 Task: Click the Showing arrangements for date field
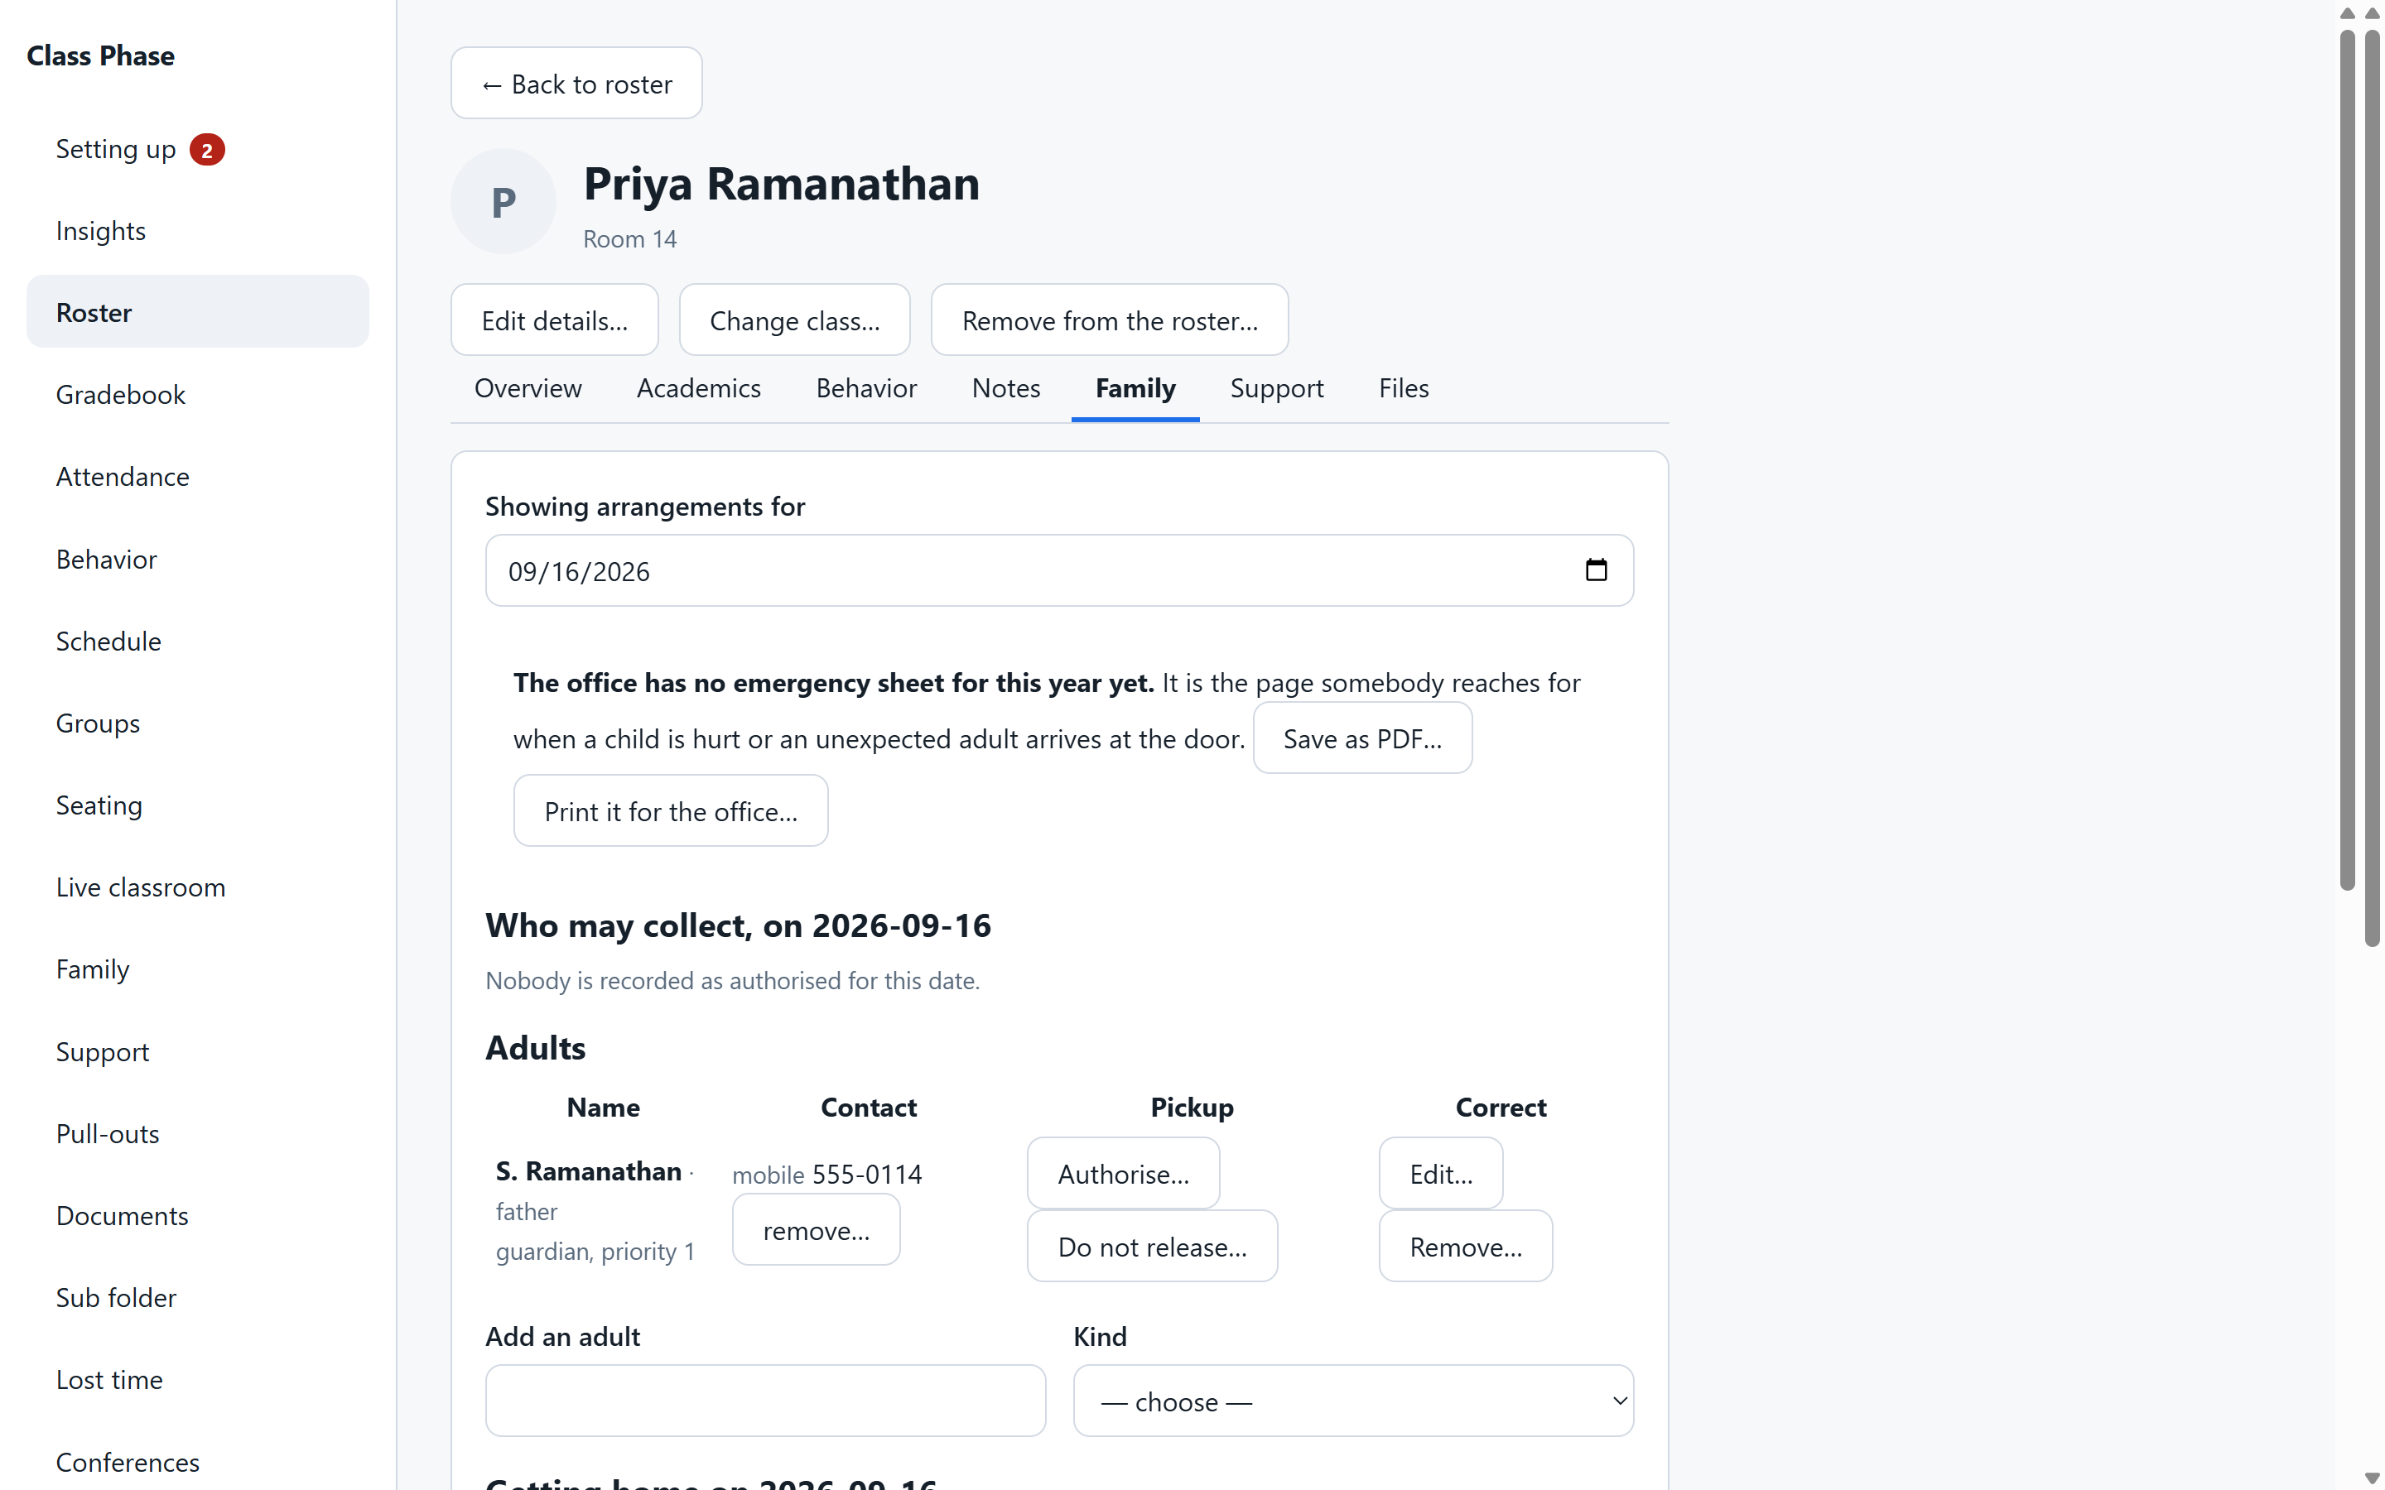(x=1059, y=570)
